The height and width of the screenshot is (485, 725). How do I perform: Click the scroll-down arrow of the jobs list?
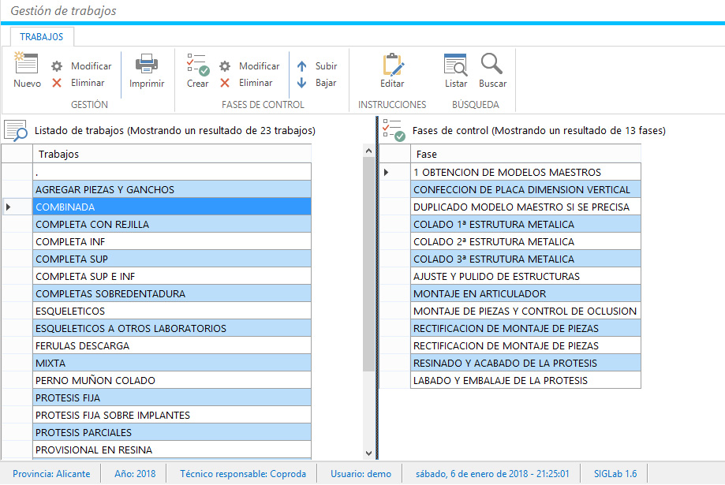(x=368, y=453)
